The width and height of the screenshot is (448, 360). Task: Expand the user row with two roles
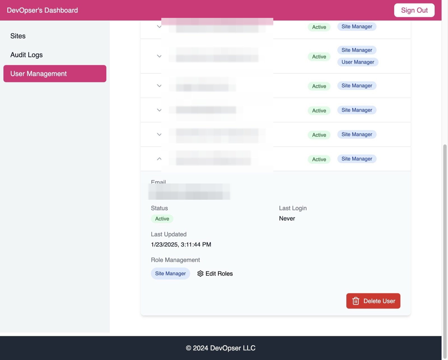[159, 56]
